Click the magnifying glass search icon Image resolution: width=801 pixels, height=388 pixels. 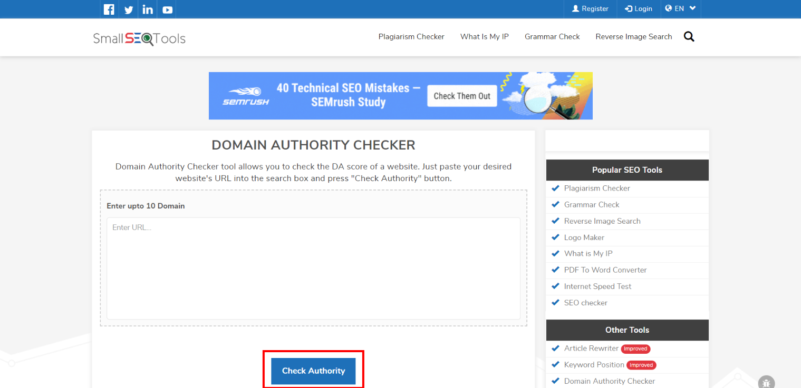689,37
